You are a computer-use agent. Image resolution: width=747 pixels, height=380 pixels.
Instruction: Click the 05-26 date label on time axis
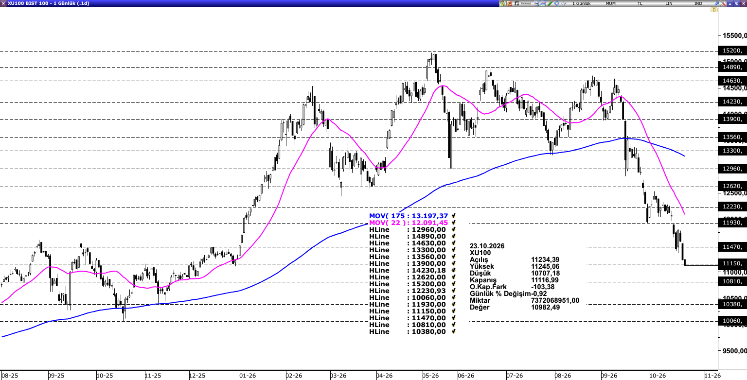coord(431,375)
